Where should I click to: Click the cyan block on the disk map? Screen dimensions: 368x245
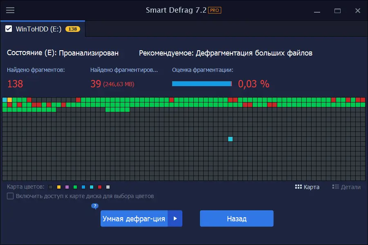point(231,139)
